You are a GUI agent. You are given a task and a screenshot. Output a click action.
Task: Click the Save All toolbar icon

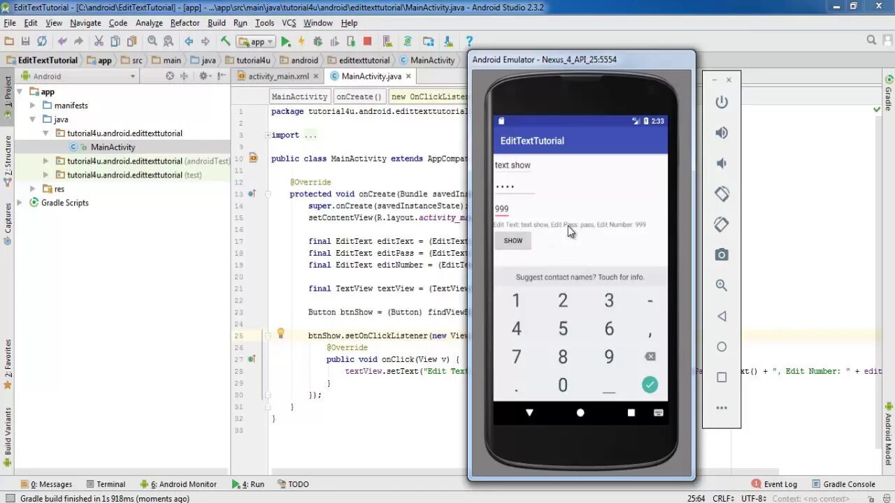pos(25,41)
